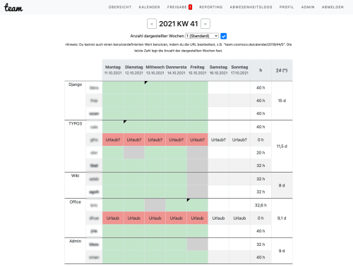Click Abmelden to log out
This screenshot has width=353, height=267.
(333, 7)
